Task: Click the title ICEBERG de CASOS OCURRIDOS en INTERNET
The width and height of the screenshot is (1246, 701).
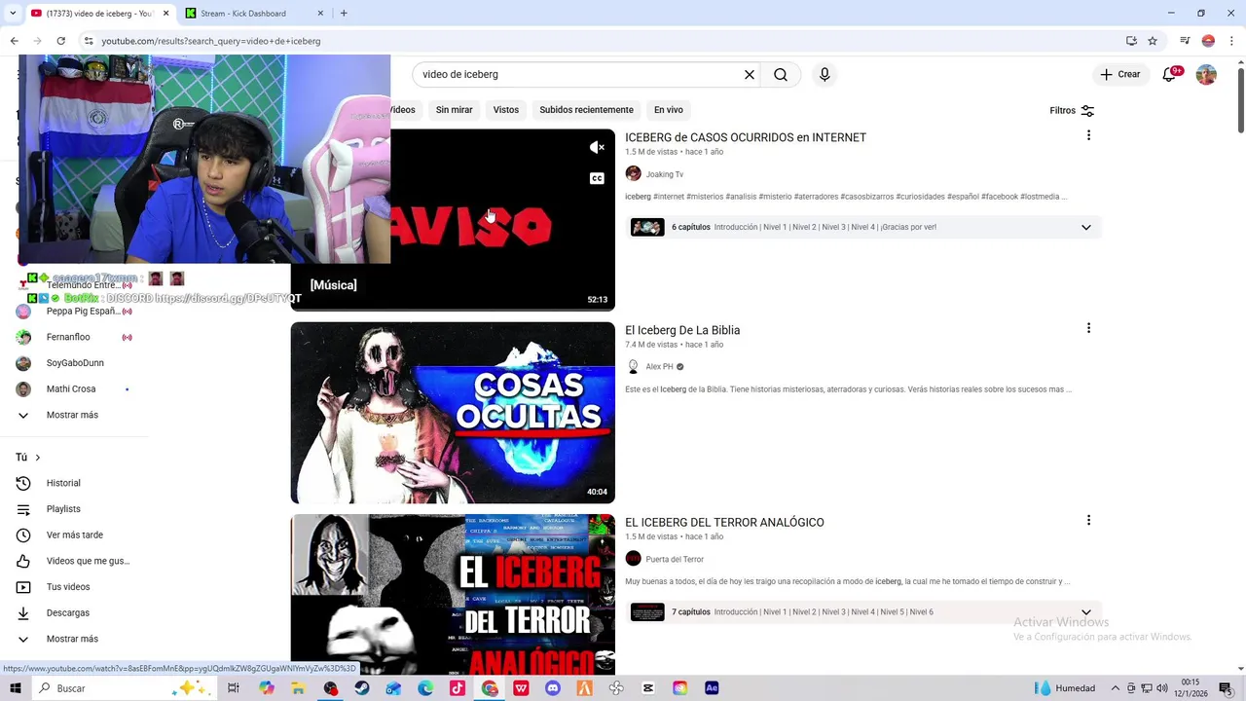Action: pos(746,137)
